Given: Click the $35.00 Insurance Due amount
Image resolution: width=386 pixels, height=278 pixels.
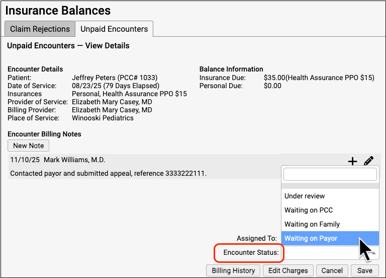Looking at the screenshot, I should 274,78.
